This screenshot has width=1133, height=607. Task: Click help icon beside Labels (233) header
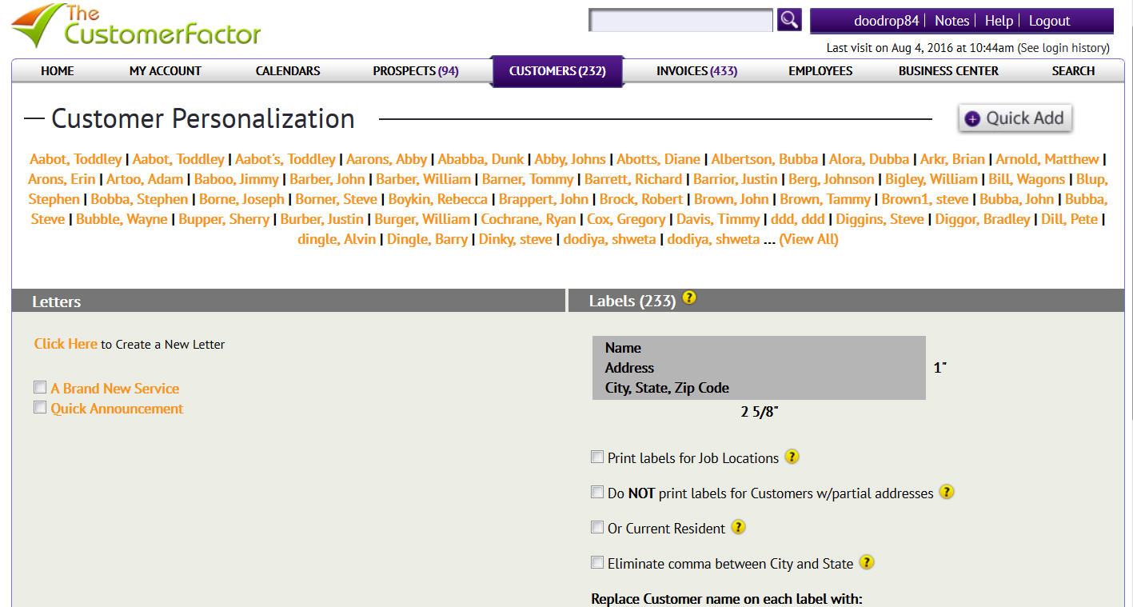coord(689,298)
